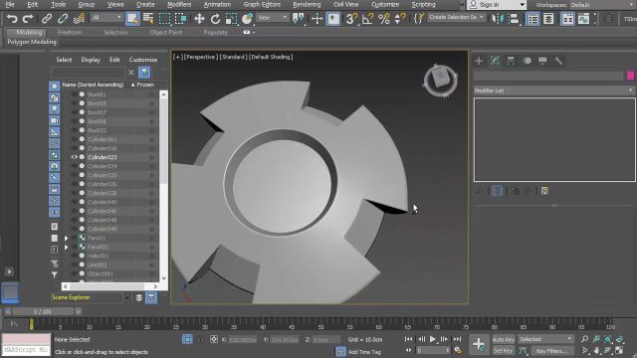Screen dimensions: 637x358
Task: Click the viewport Default Shading label
Action: (x=271, y=57)
